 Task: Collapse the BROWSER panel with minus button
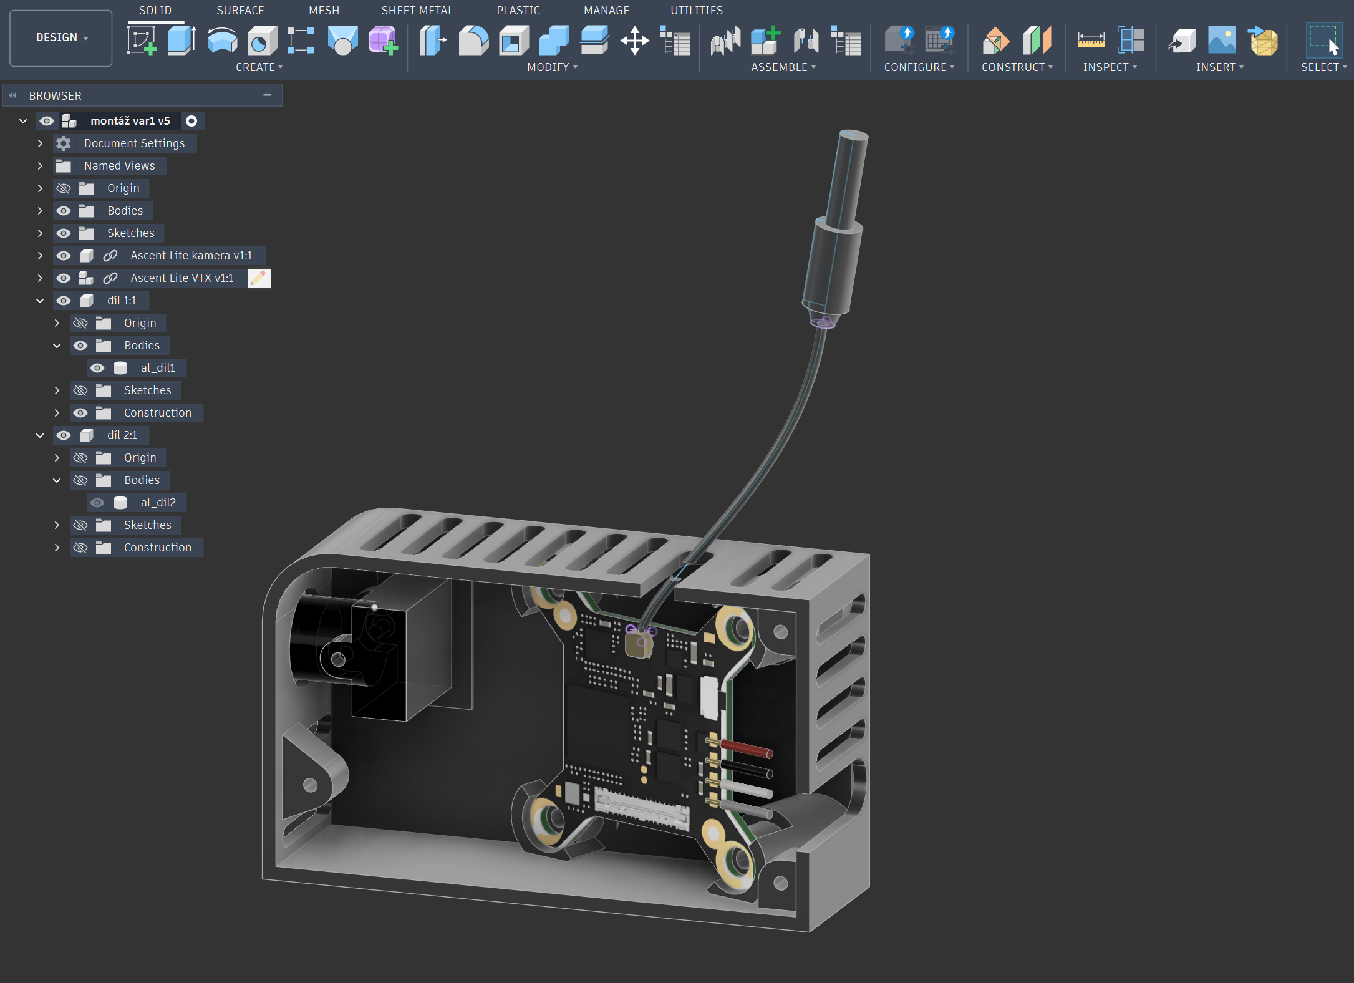(x=267, y=95)
